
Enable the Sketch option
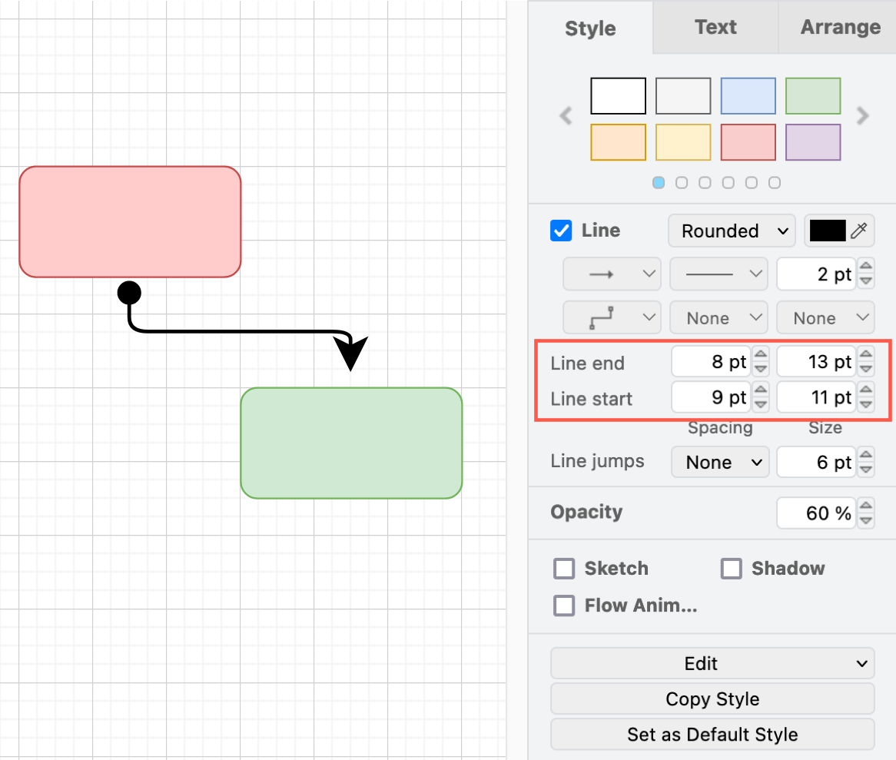(564, 569)
